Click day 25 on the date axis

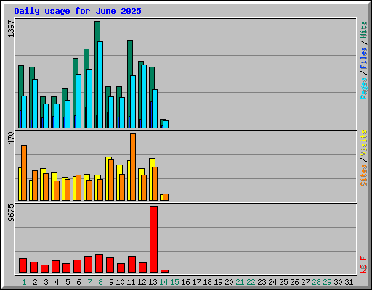283,282
